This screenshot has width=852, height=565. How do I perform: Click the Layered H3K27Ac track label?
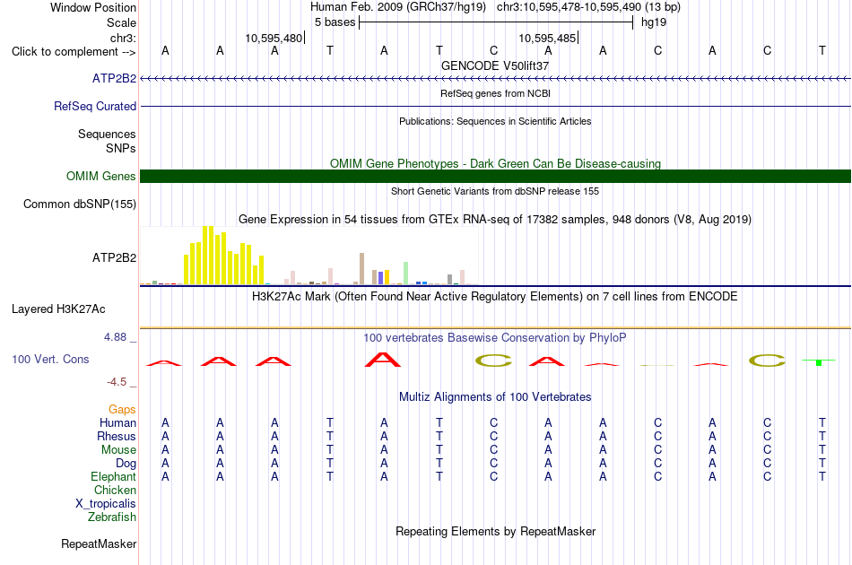[x=58, y=309]
